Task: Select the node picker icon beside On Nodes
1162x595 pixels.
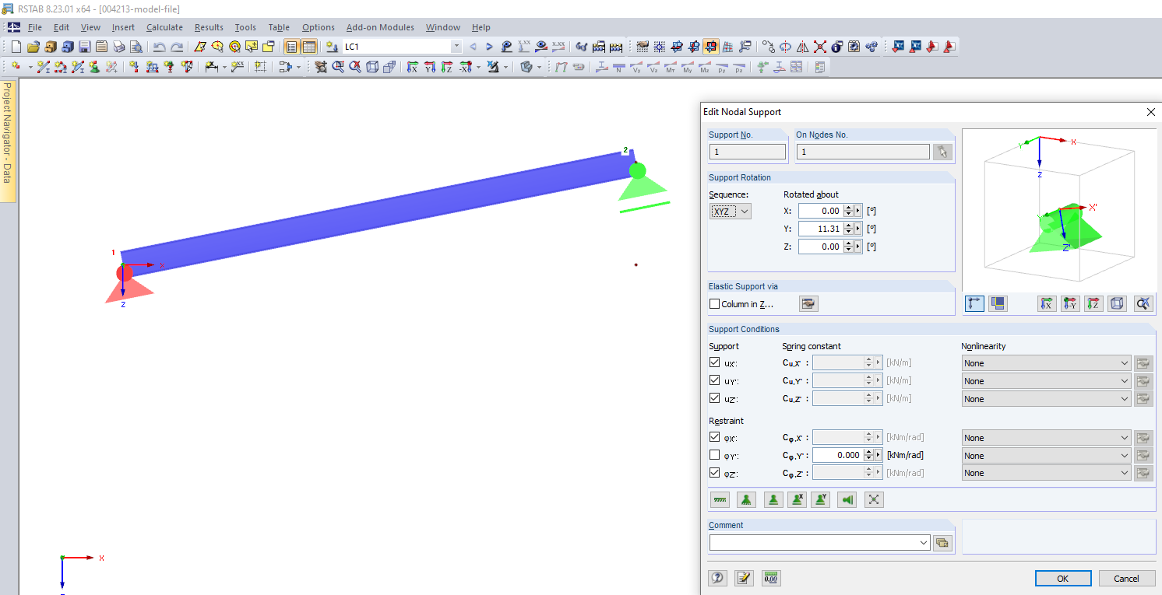Action: coord(942,152)
